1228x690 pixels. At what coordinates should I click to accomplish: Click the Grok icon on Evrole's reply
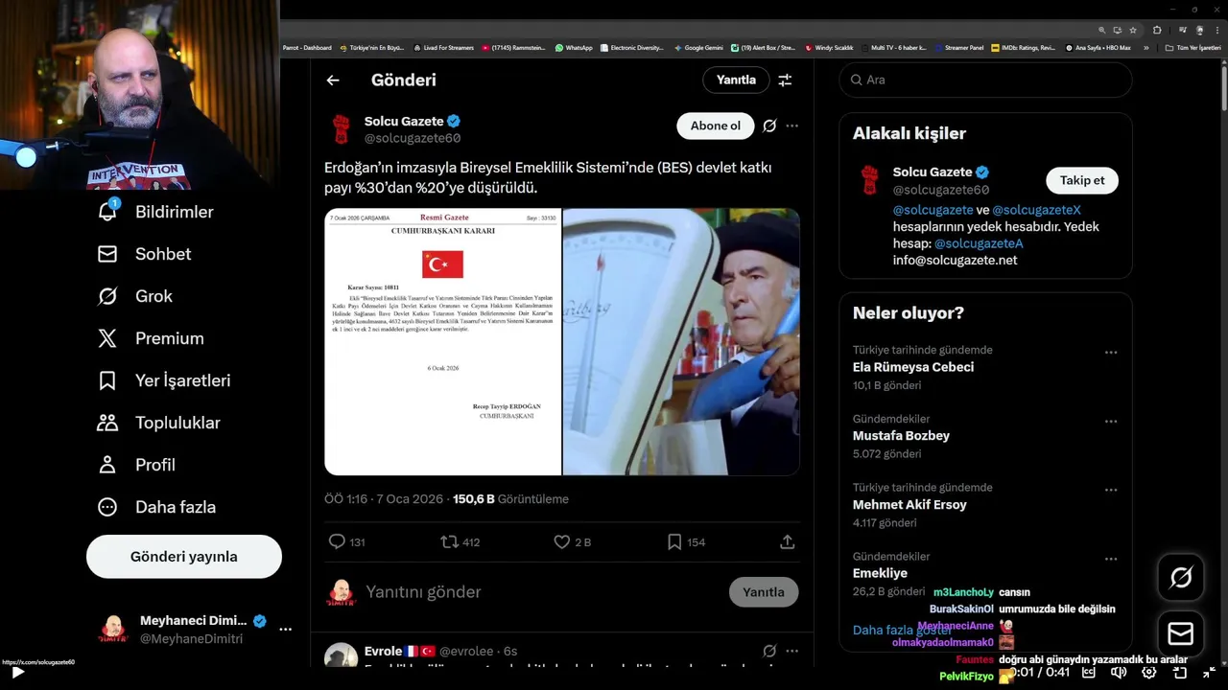pos(769,651)
